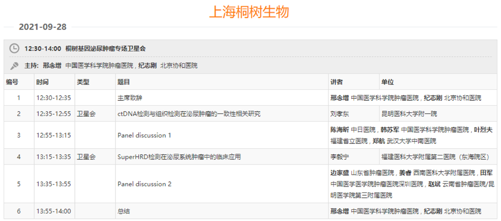Image resolution: width=501 pixels, height=221 pixels.
Task: Open the 总结 agenda item
Action: [x=123, y=211]
